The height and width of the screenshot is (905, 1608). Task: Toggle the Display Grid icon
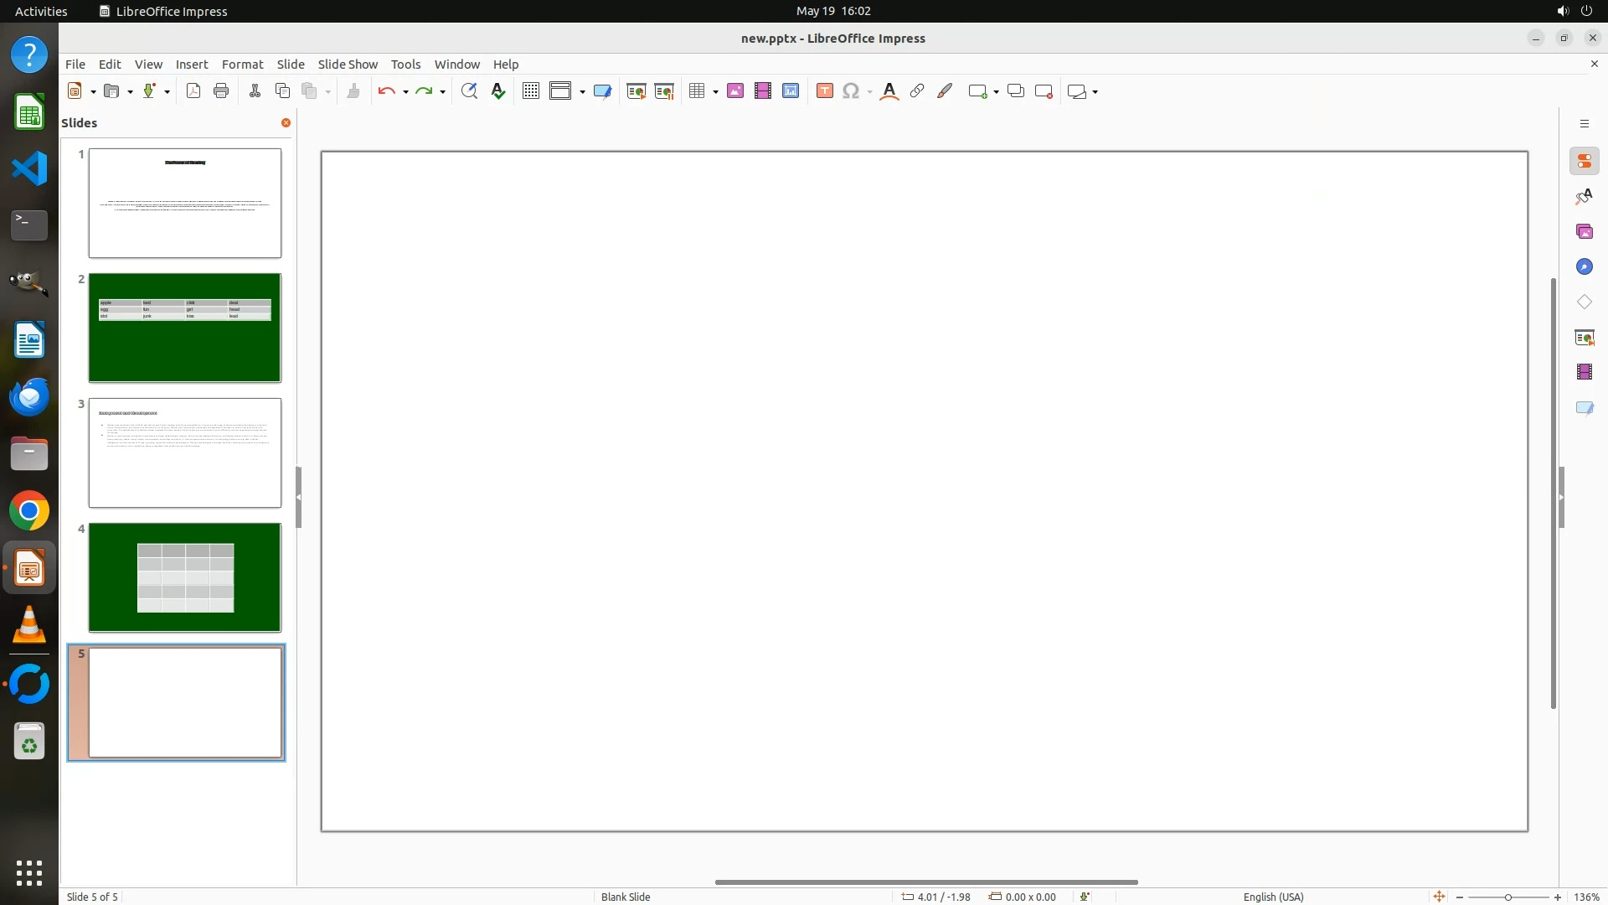click(530, 91)
